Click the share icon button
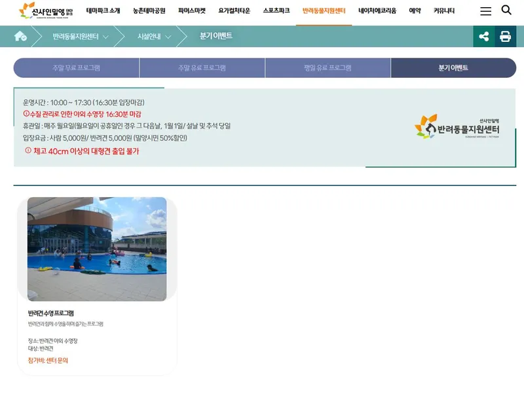The width and height of the screenshot is (524, 393). (x=484, y=37)
